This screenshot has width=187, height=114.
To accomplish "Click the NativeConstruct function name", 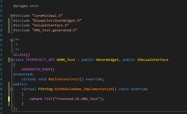I will point(64,79).
